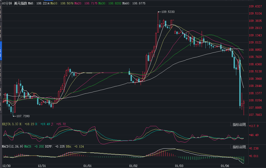Viewport: 266px width, 168px height.
Task: Click the 60分钟 period label
Action: 7,4
